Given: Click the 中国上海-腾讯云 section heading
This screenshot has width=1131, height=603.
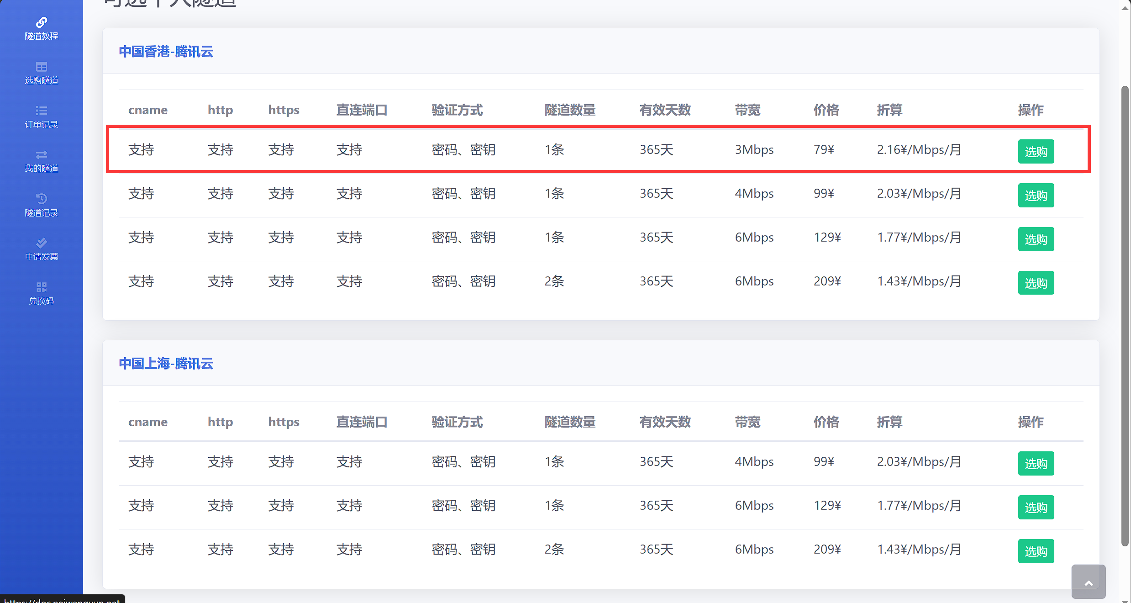Looking at the screenshot, I should (x=166, y=364).
